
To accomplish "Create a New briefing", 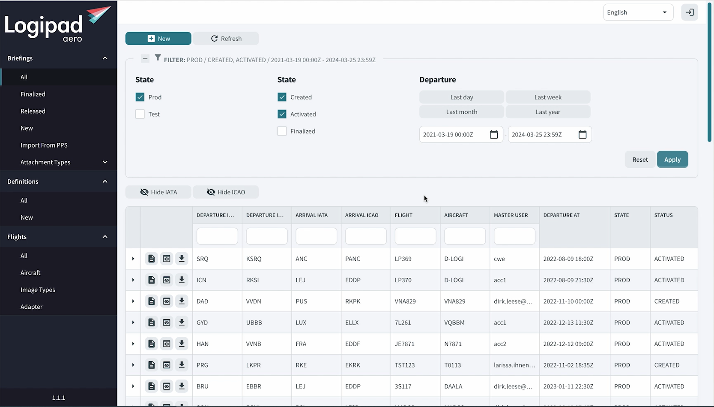I will click(158, 39).
